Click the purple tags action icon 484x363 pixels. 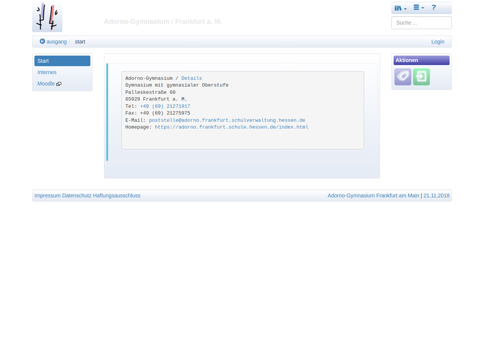(x=403, y=77)
